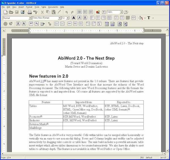
Task: Open the font size 12 dropdown
Action: click(x=68, y=18)
